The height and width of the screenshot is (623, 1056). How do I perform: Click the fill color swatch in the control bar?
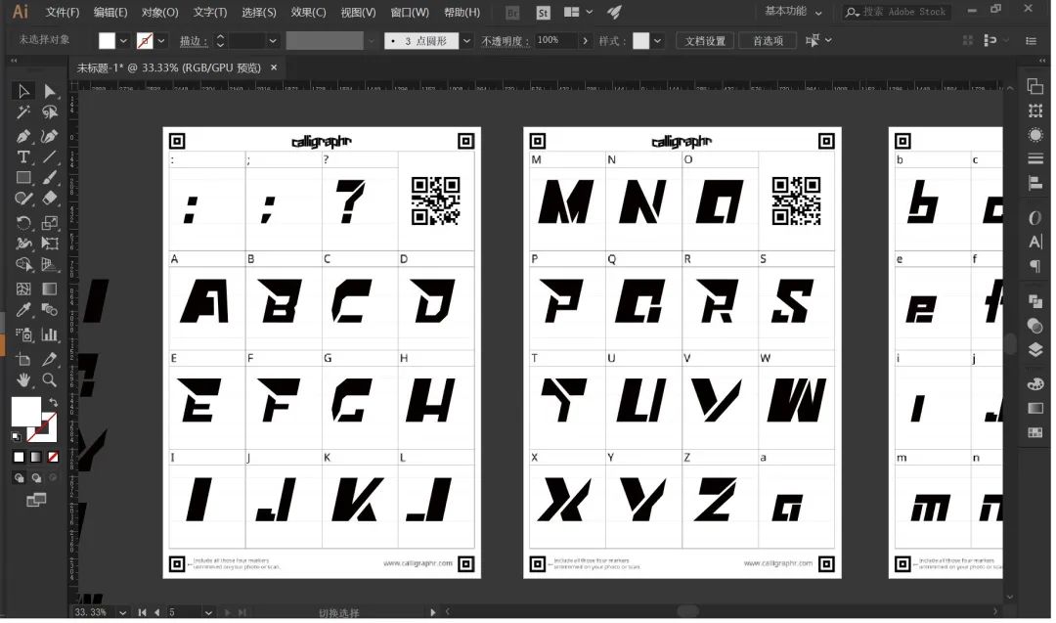(x=107, y=40)
